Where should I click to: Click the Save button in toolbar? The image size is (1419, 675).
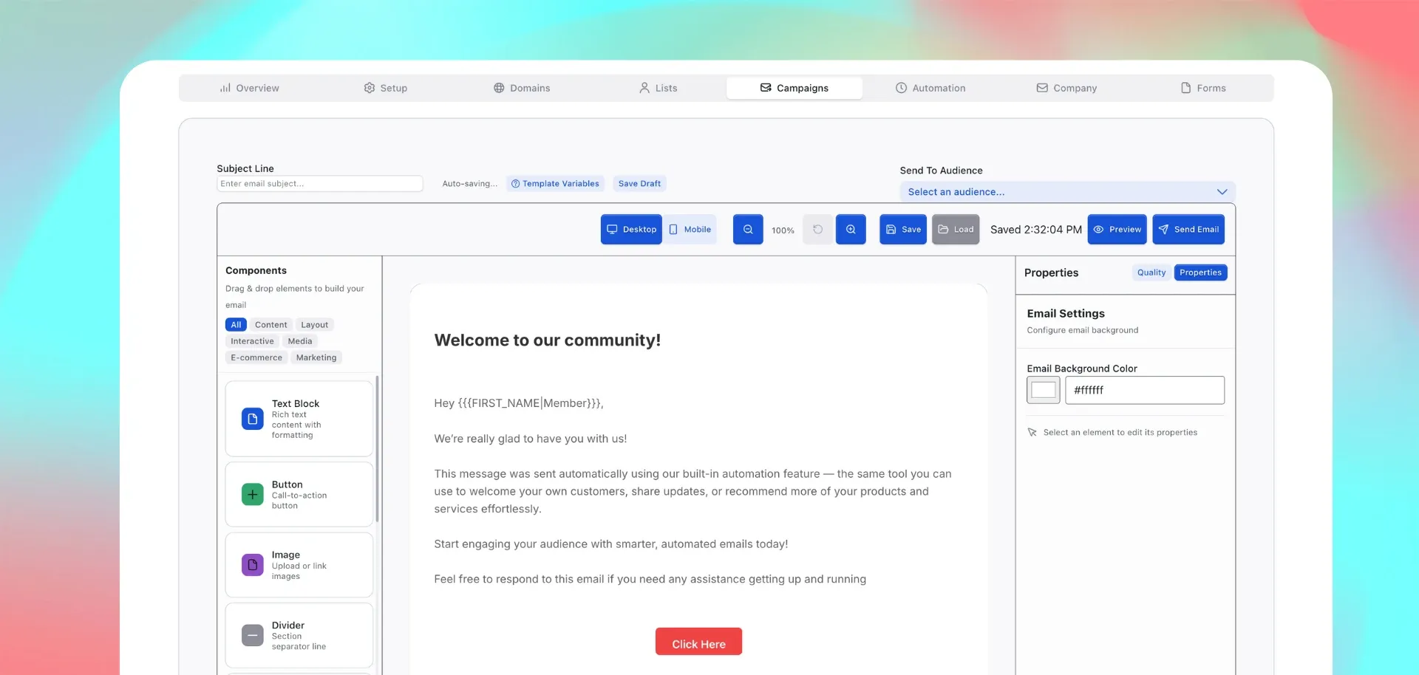click(903, 230)
